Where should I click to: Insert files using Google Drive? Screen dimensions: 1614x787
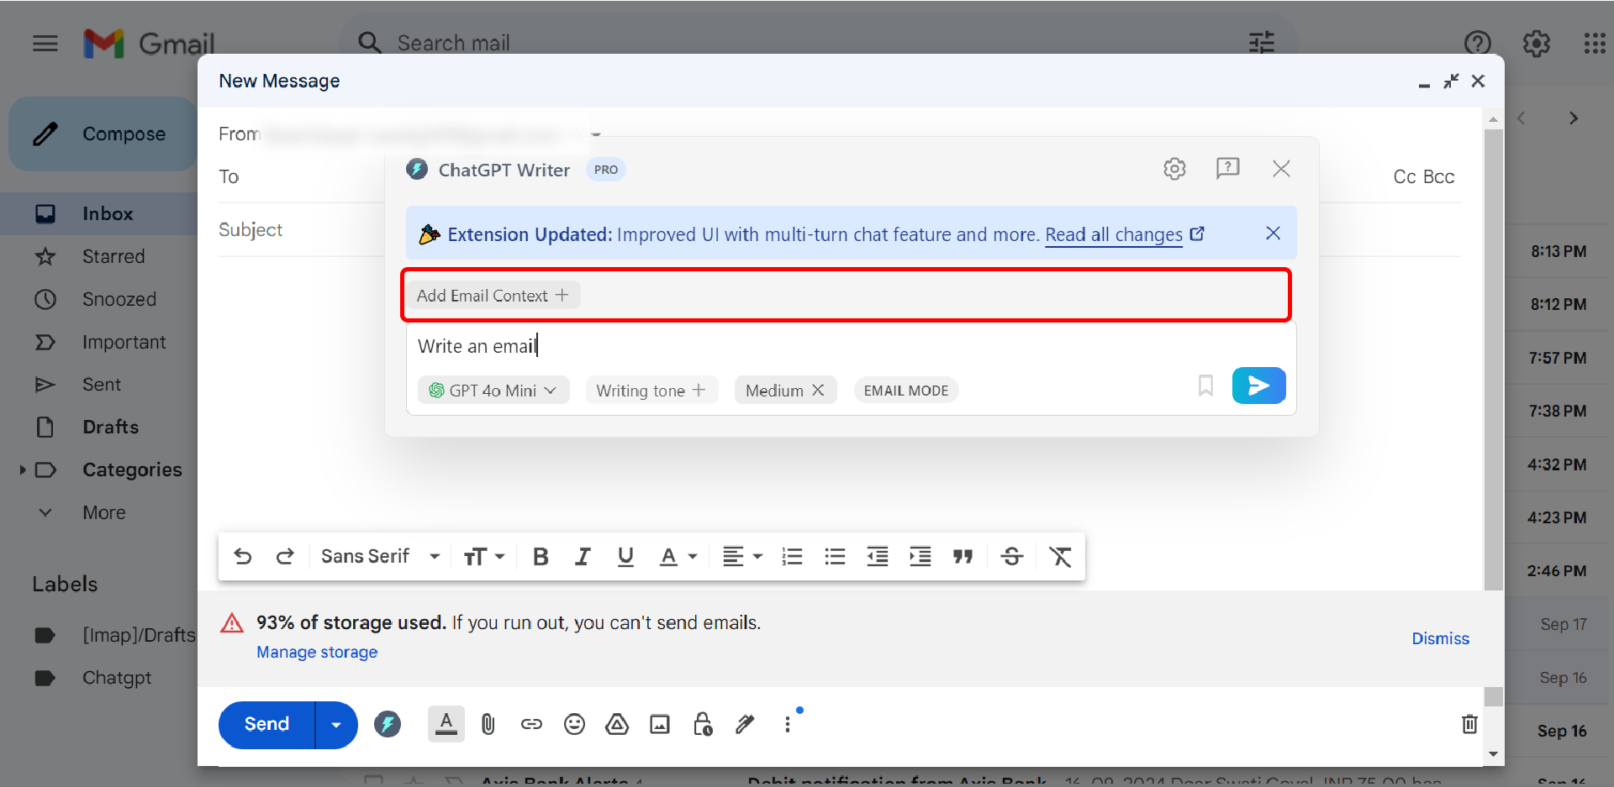coord(617,724)
